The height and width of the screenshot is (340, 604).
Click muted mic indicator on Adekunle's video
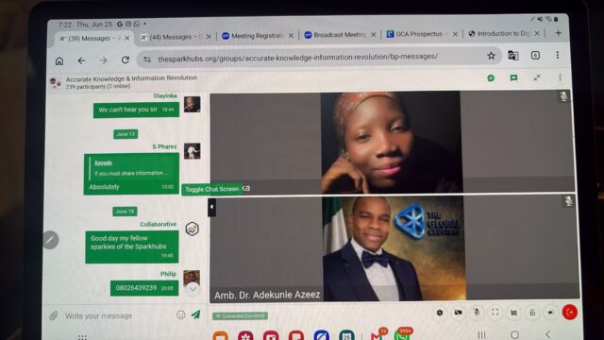(568, 201)
